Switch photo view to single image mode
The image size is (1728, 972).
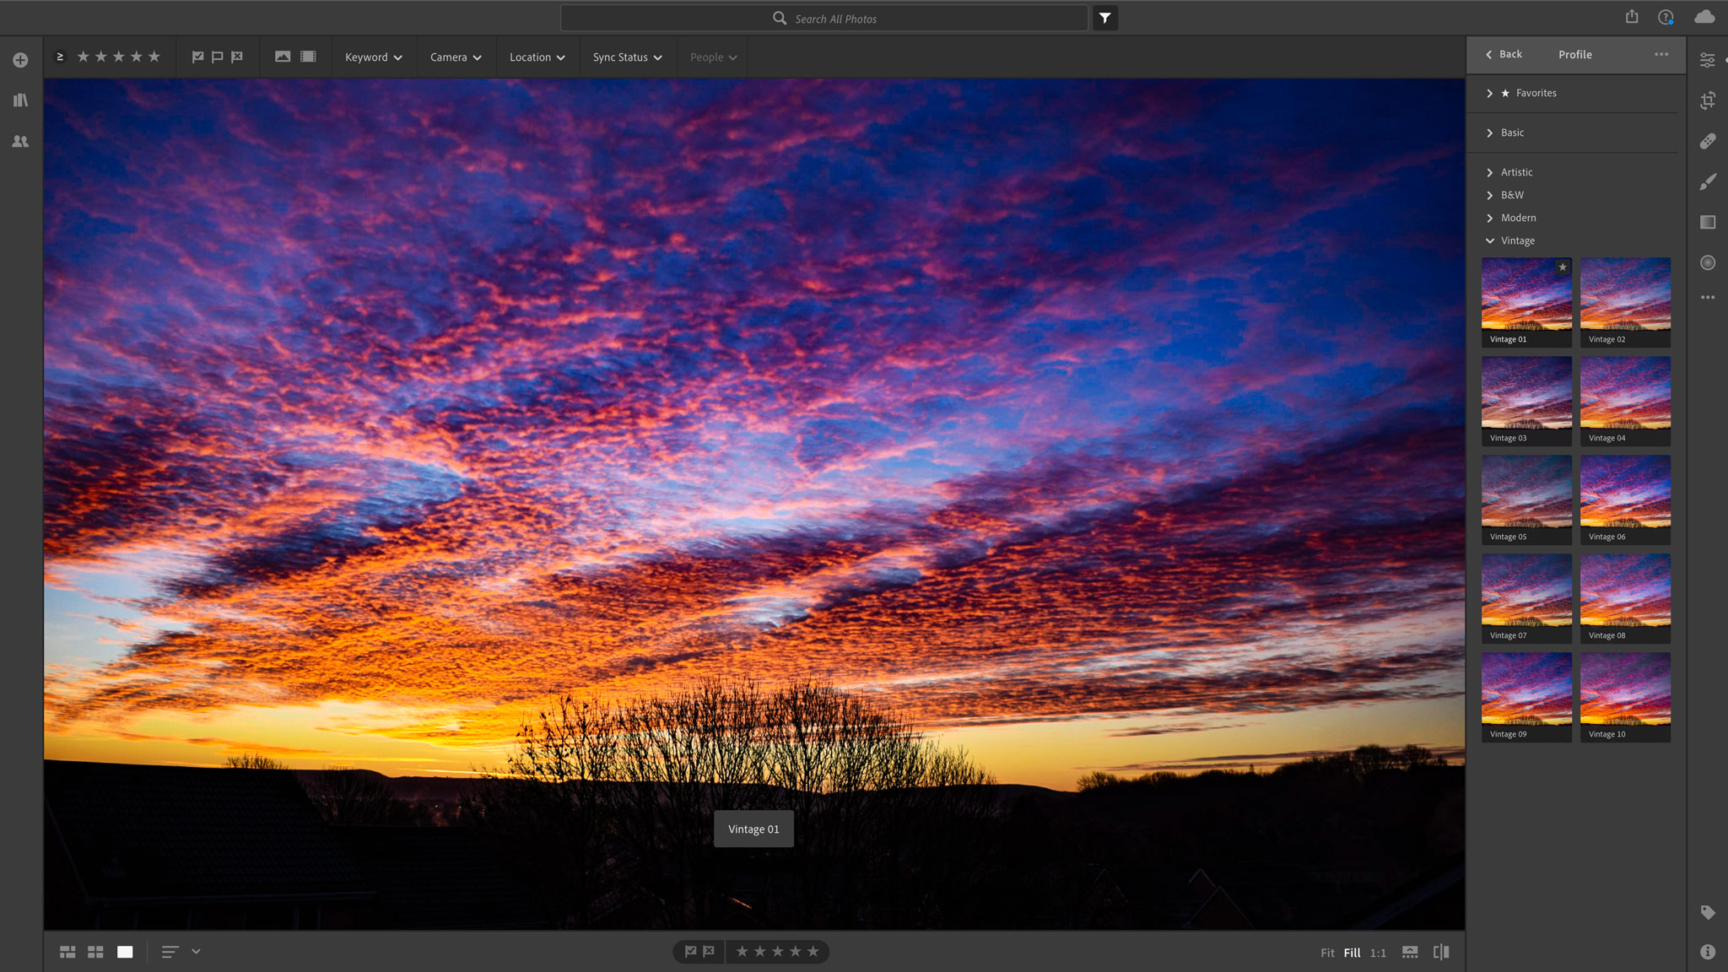point(125,951)
